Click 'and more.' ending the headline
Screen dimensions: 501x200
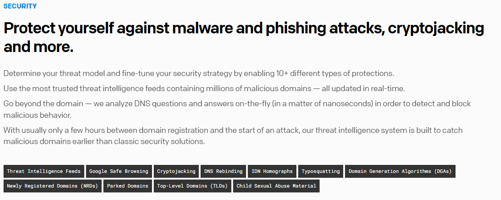click(x=38, y=47)
